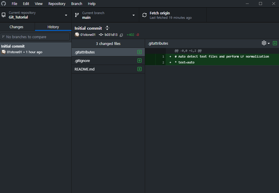This screenshot has width=279, height=193.
Task: Click added-file icon next to .gitattributes row
Action: pyautogui.click(x=139, y=52)
